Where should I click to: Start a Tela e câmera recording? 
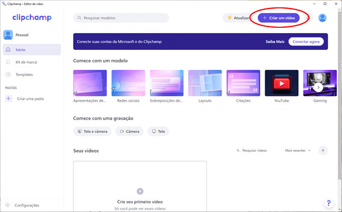click(x=93, y=131)
